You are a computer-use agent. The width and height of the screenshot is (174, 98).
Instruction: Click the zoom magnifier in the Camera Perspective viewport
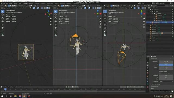(x=51, y=19)
